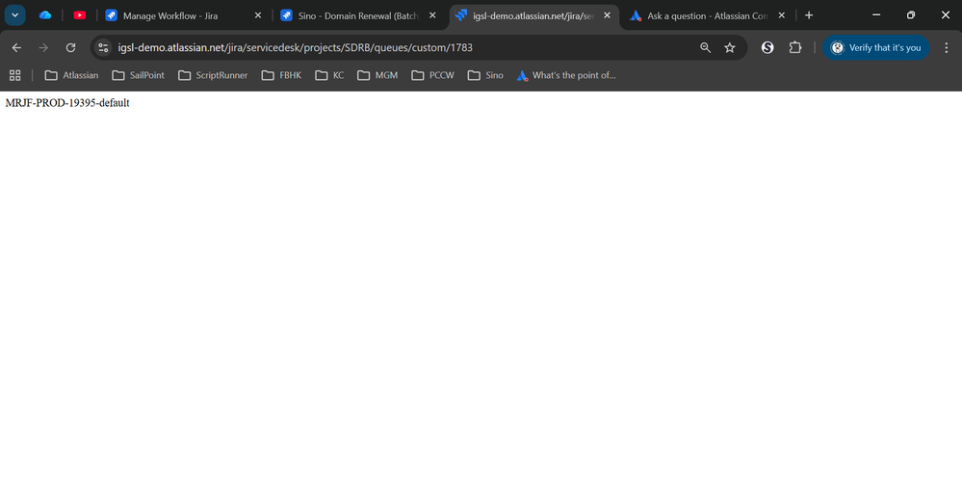
Task: Close the Manage Workflow - Jira tab
Action: (258, 15)
